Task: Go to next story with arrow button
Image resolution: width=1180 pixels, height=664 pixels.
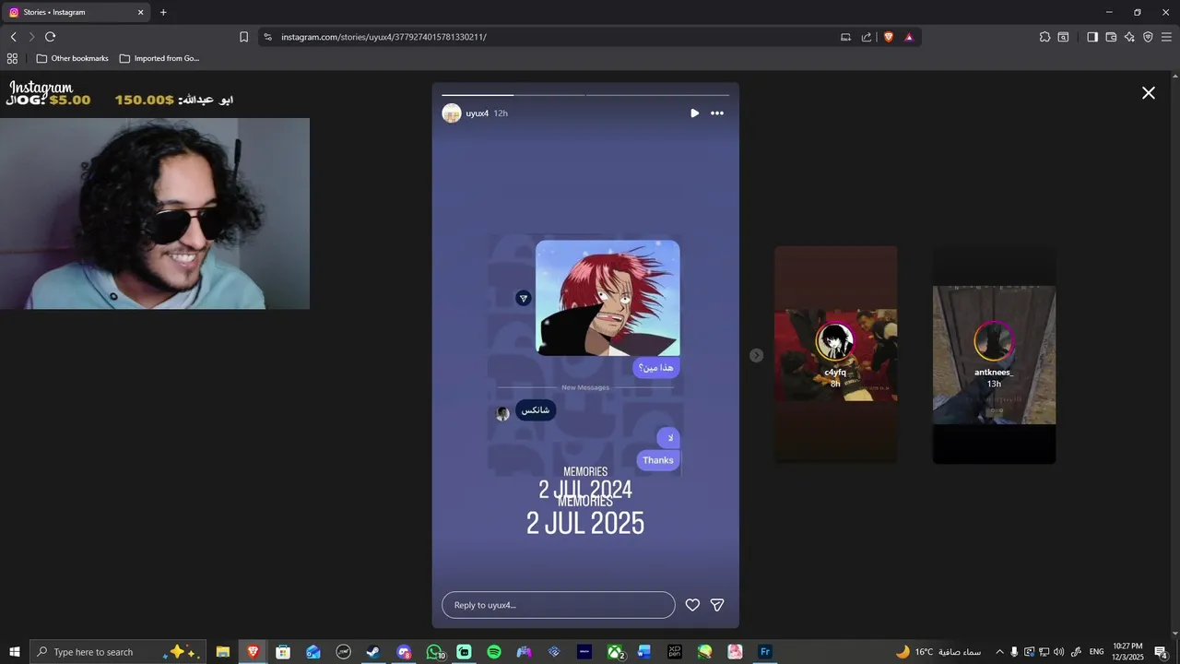Action: (x=756, y=355)
